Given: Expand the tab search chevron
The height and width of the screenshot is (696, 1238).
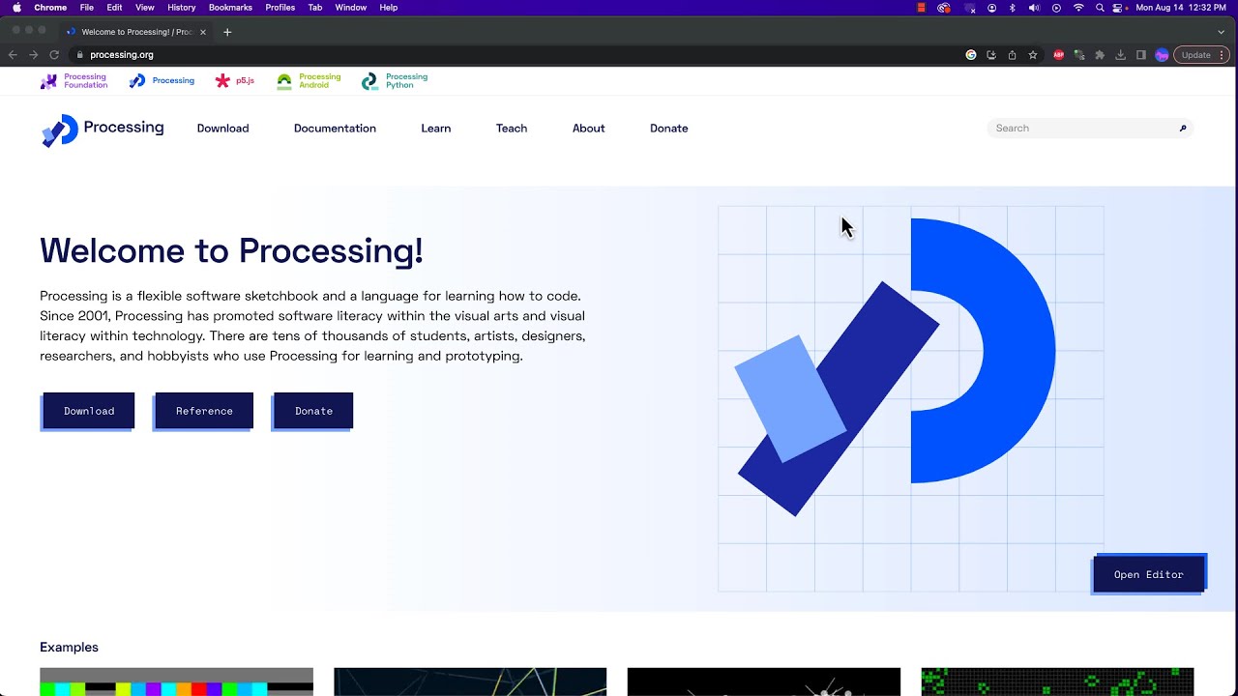Looking at the screenshot, I should coord(1221,32).
